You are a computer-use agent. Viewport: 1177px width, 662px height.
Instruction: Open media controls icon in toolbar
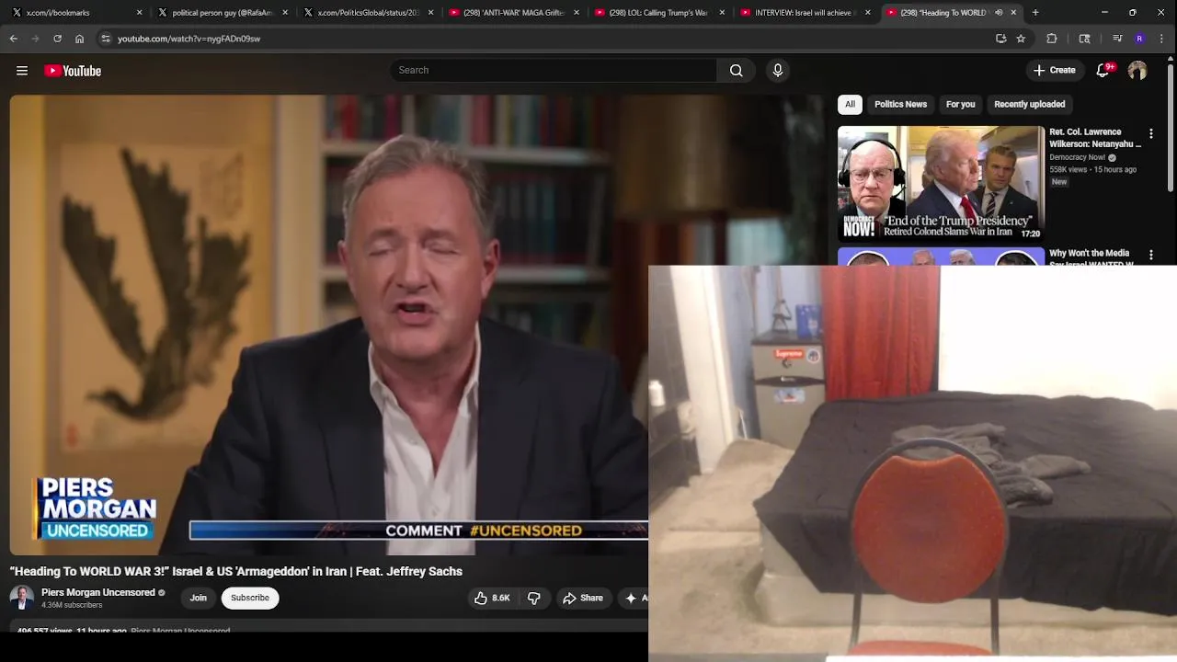tap(1117, 39)
